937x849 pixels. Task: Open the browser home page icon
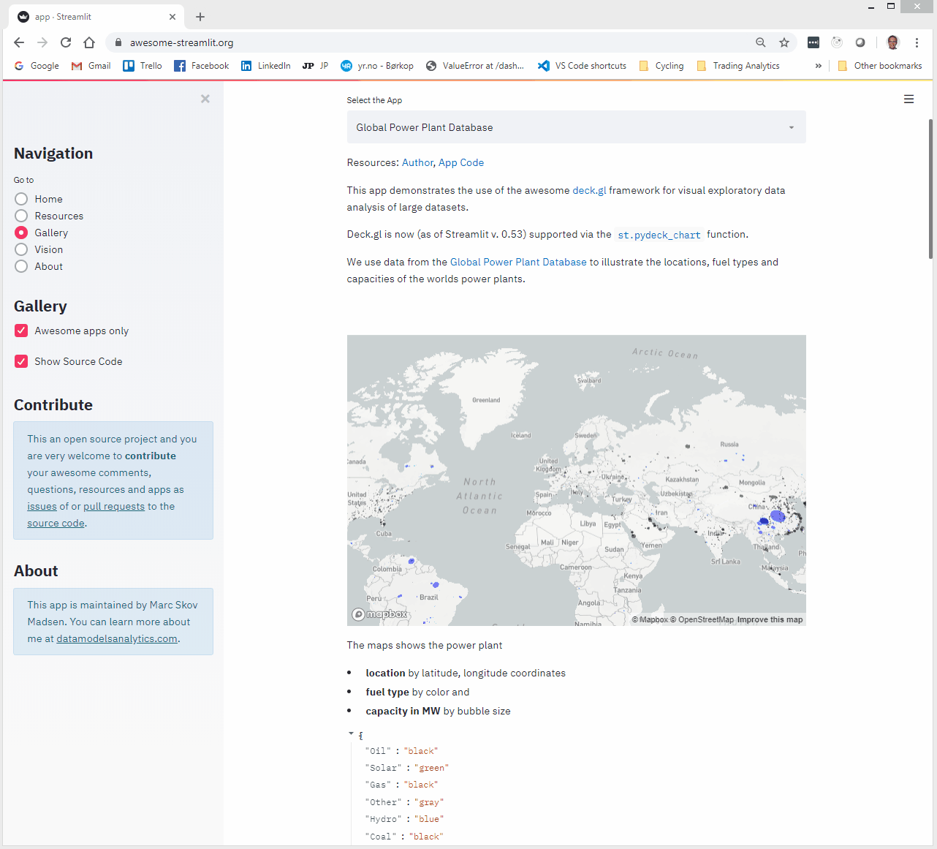(x=89, y=42)
